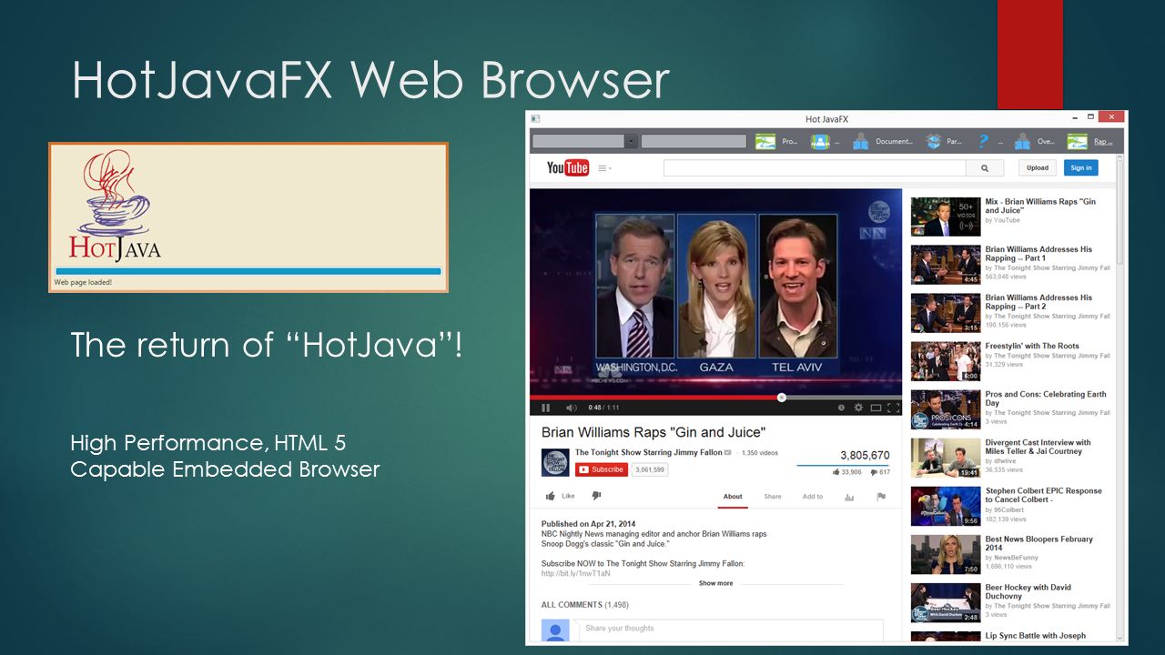Click the Best News Bloopers thumbnail
1165x655 pixels.
pos(946,554)
